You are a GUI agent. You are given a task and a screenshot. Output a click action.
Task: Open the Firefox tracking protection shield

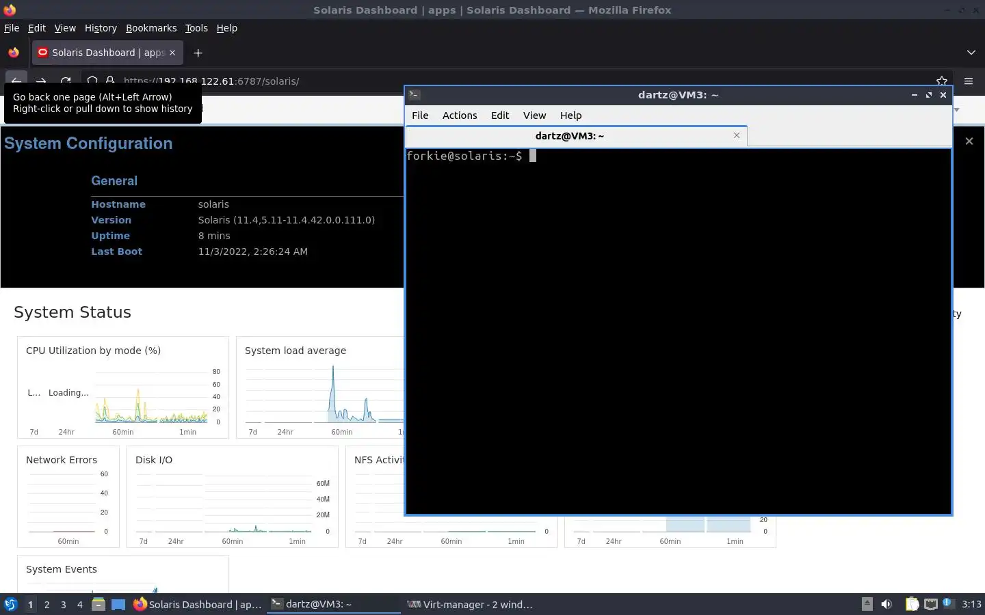click(92, 81)
